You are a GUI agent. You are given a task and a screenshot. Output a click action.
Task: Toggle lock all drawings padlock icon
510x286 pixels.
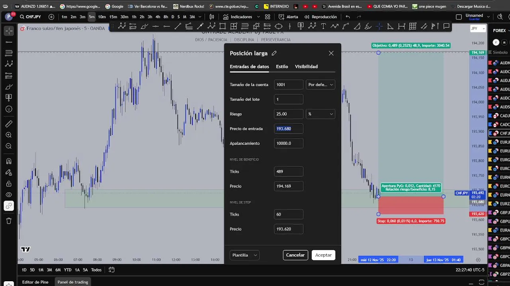click(9, 184)
